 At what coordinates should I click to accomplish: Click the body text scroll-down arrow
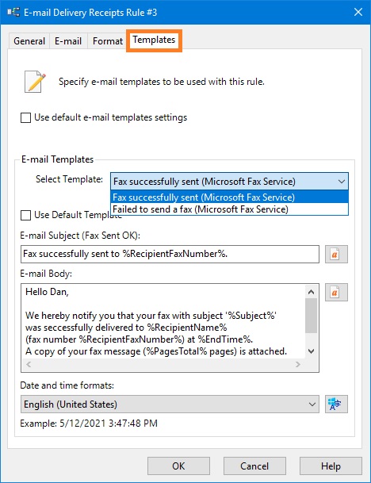(x=312, y=351)
